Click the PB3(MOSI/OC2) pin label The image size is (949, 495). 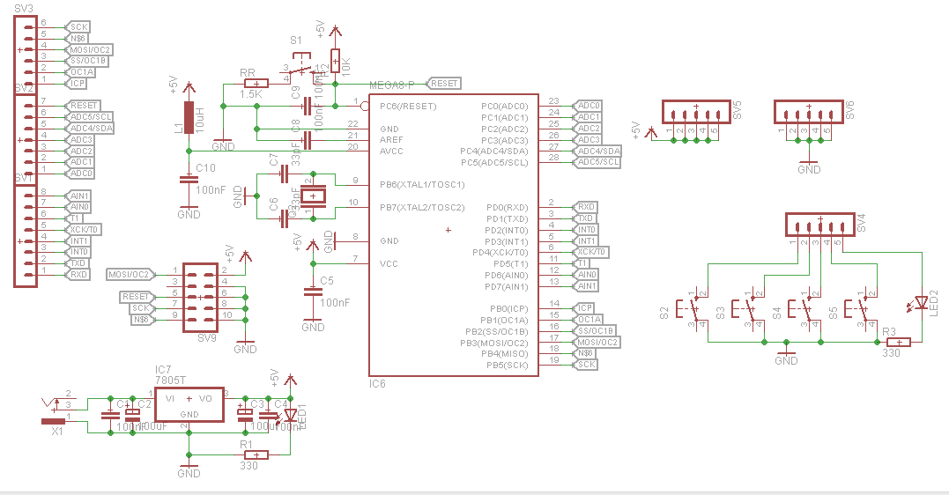[x=493, y=344]
